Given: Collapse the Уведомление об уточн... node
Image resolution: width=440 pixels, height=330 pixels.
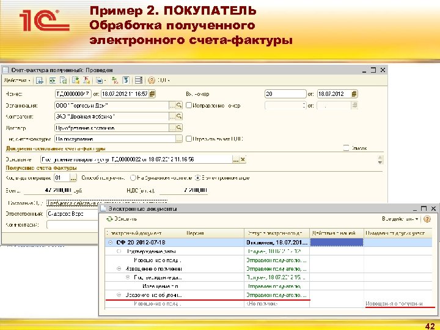Looking at the screenshot, I should point(119,295).
